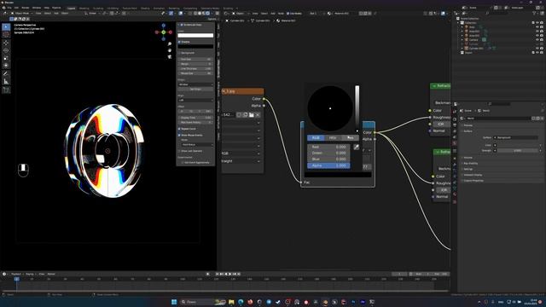Click the play animation button in timeline
546x307 pixels.
[x=229, y=274]
